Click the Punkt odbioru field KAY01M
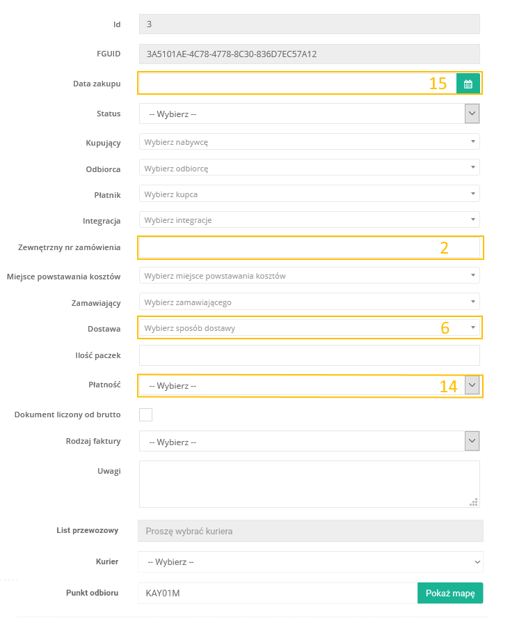Viewport: 526px width, 627px height. pos(277,594)
